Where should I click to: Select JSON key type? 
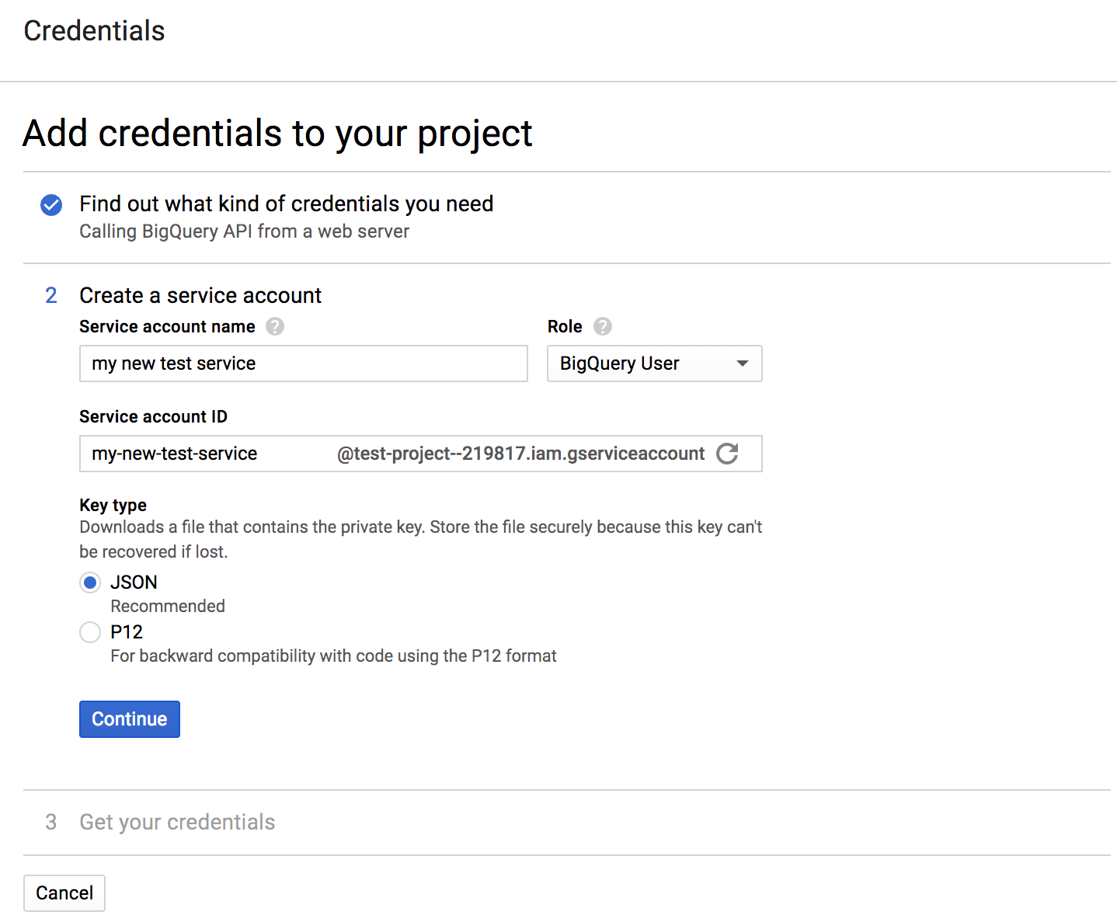[90, 583]
